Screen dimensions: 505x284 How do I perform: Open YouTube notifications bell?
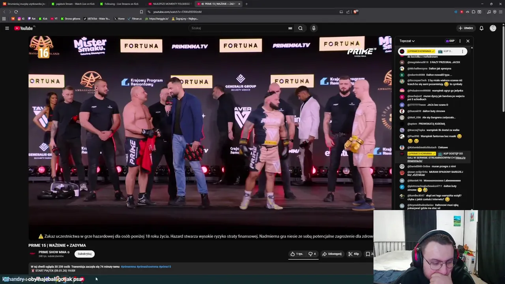481,28
